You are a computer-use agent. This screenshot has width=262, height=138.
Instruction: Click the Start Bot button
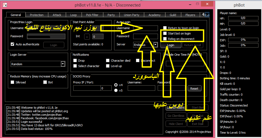198,108
